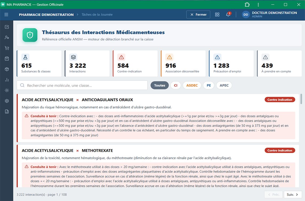The height and width of the screenshot is (201, 305).
Task: Click the magnifier icon in search box
Action: (22, 85)
